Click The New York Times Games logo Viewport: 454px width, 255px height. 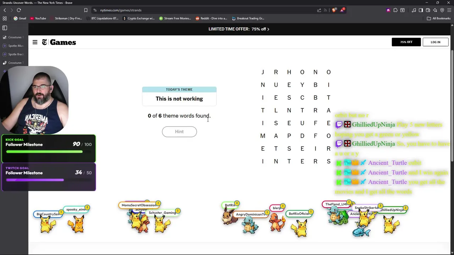(x=59, y=42)
